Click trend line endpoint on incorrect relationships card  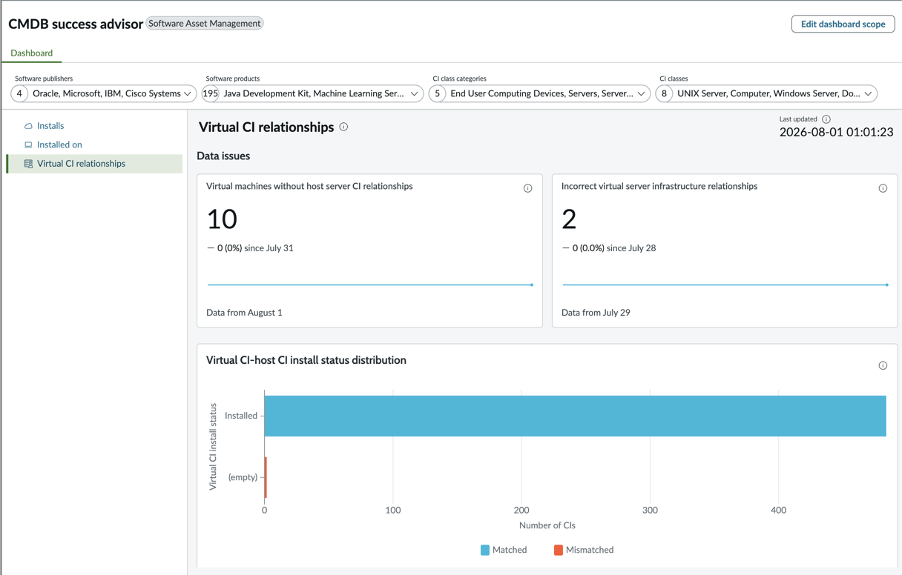[x=887, y=285]
